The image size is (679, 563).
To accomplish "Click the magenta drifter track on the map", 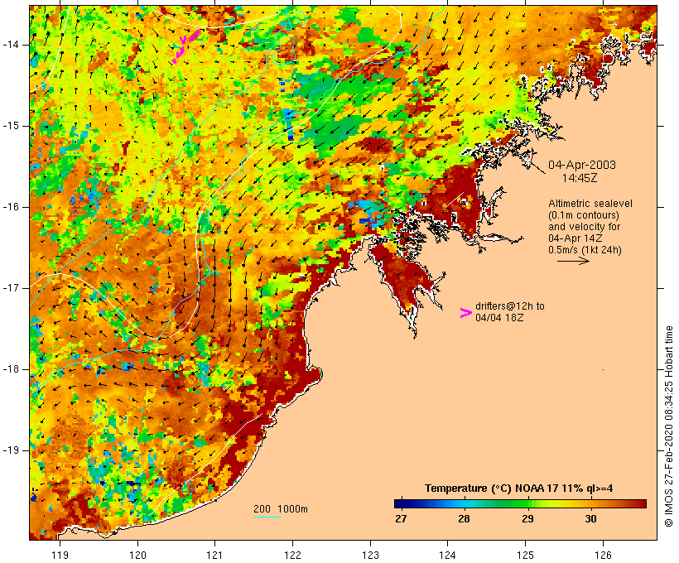I will pyautogui.click(x=185, y=46).
